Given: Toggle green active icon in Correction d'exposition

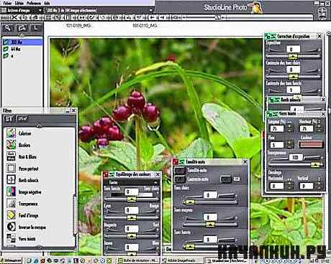Looking at the screenshot, I should pyautogui.click(x=268, y=37).
